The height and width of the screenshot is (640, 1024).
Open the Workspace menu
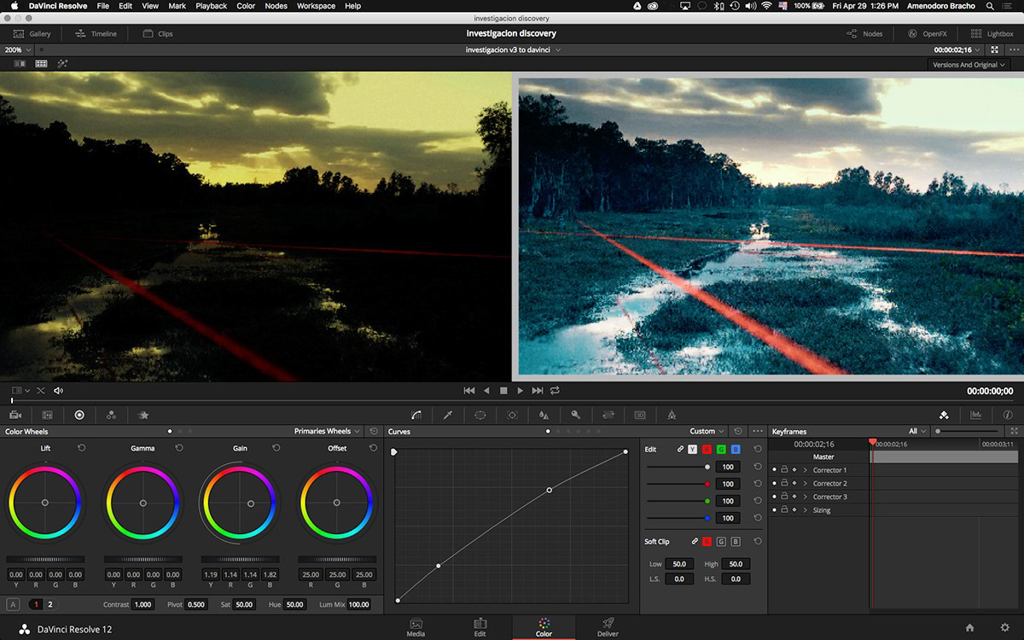pos(316,6)
